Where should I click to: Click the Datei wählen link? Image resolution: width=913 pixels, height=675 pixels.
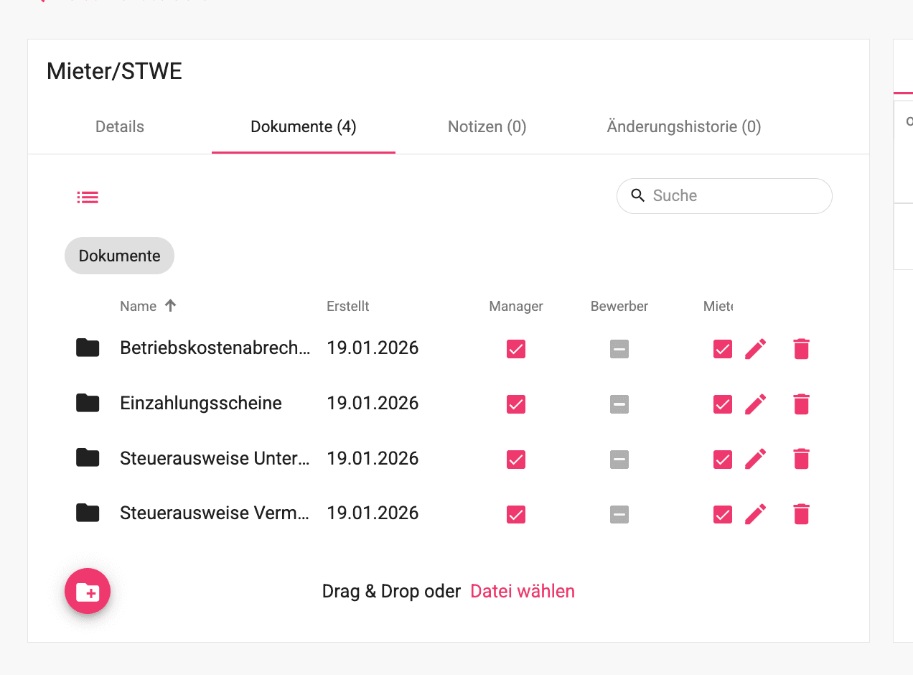click(523, 592)
